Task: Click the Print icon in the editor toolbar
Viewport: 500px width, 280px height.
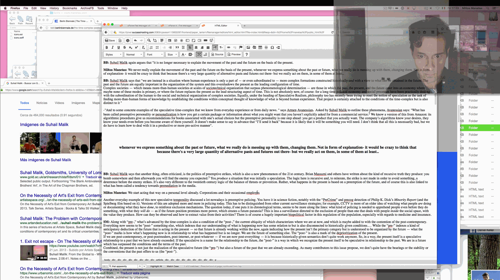Action: 128,40
